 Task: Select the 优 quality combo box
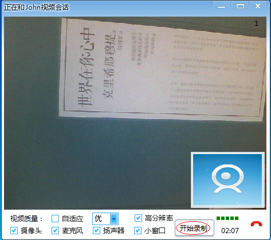pos(105,219)
